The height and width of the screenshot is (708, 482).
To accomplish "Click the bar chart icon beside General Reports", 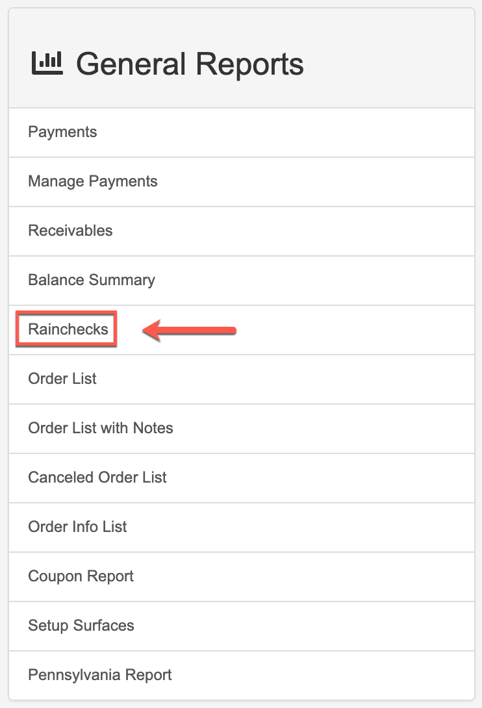I will (x=47, y=64).
